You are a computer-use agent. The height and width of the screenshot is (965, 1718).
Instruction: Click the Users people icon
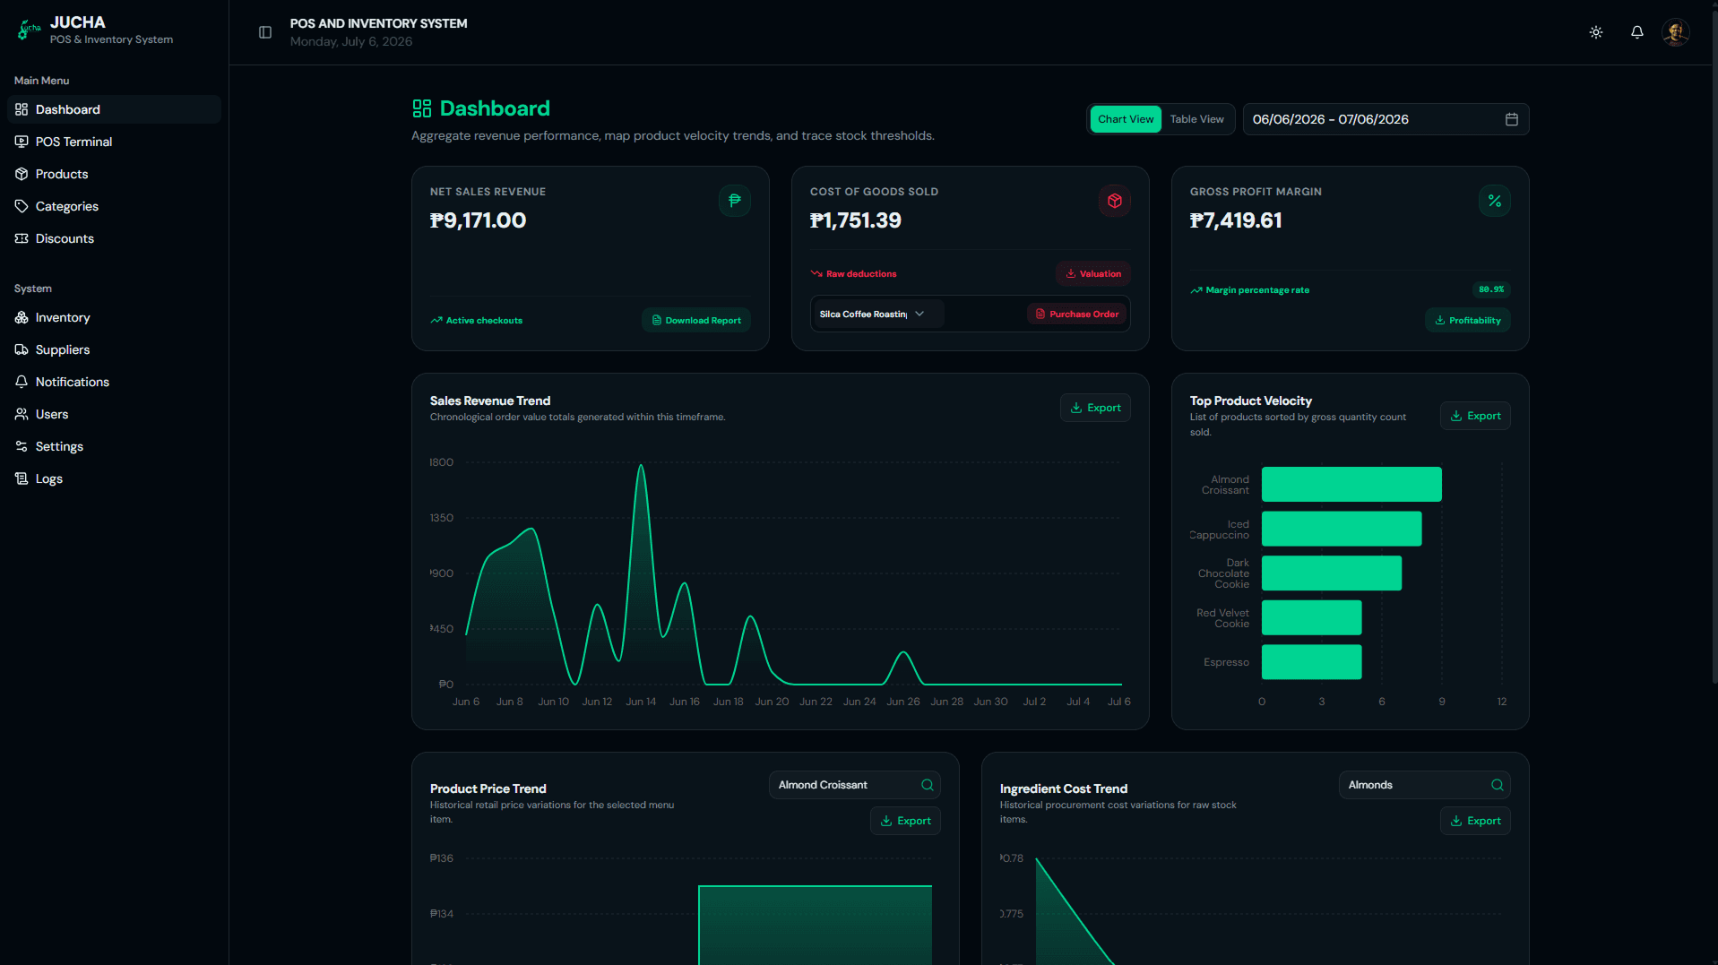[x=22, y=414]
